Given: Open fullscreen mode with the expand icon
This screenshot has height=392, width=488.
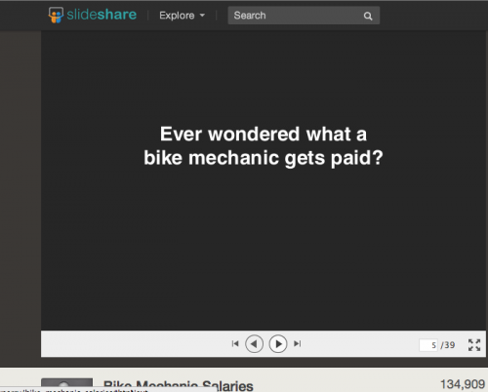Looking at the screenshot, I should [474, 345].
